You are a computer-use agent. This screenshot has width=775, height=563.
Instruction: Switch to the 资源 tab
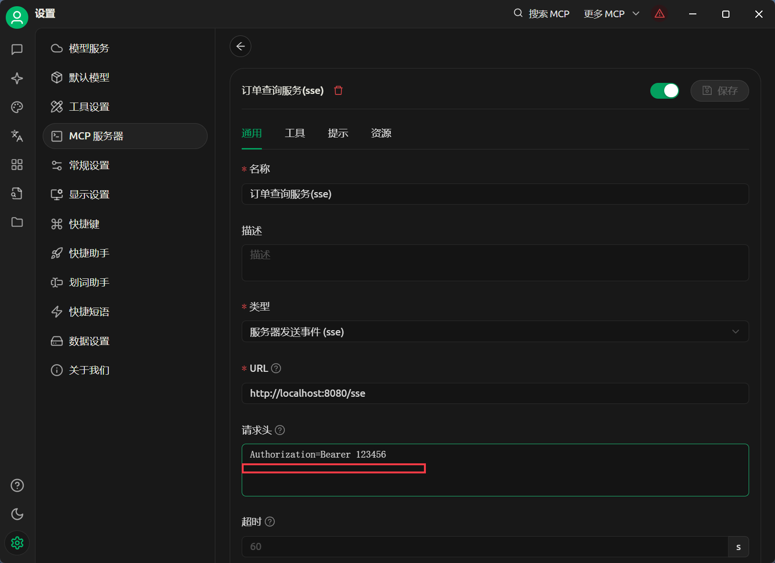[x=381, y=133]
